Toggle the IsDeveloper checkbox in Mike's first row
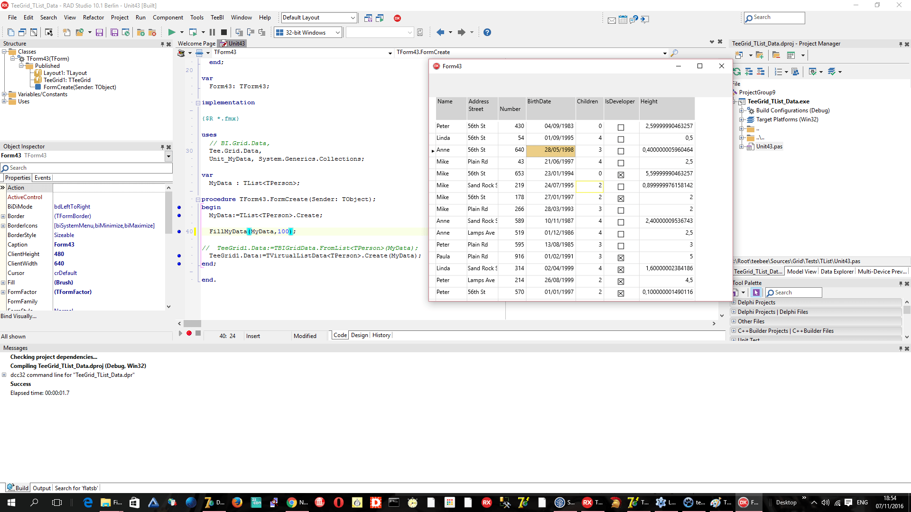911x512 pixels. 621,163
